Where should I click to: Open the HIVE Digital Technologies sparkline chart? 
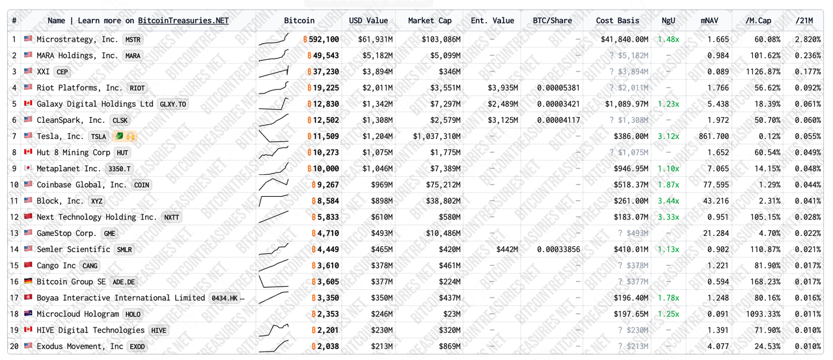274,330
